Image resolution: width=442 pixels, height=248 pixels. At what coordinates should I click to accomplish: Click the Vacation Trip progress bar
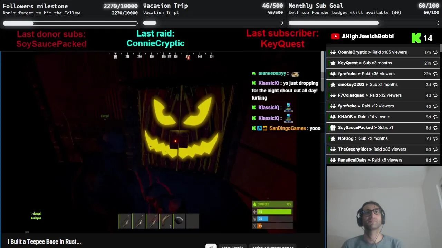pyautogui.click(x=213, y=23)
